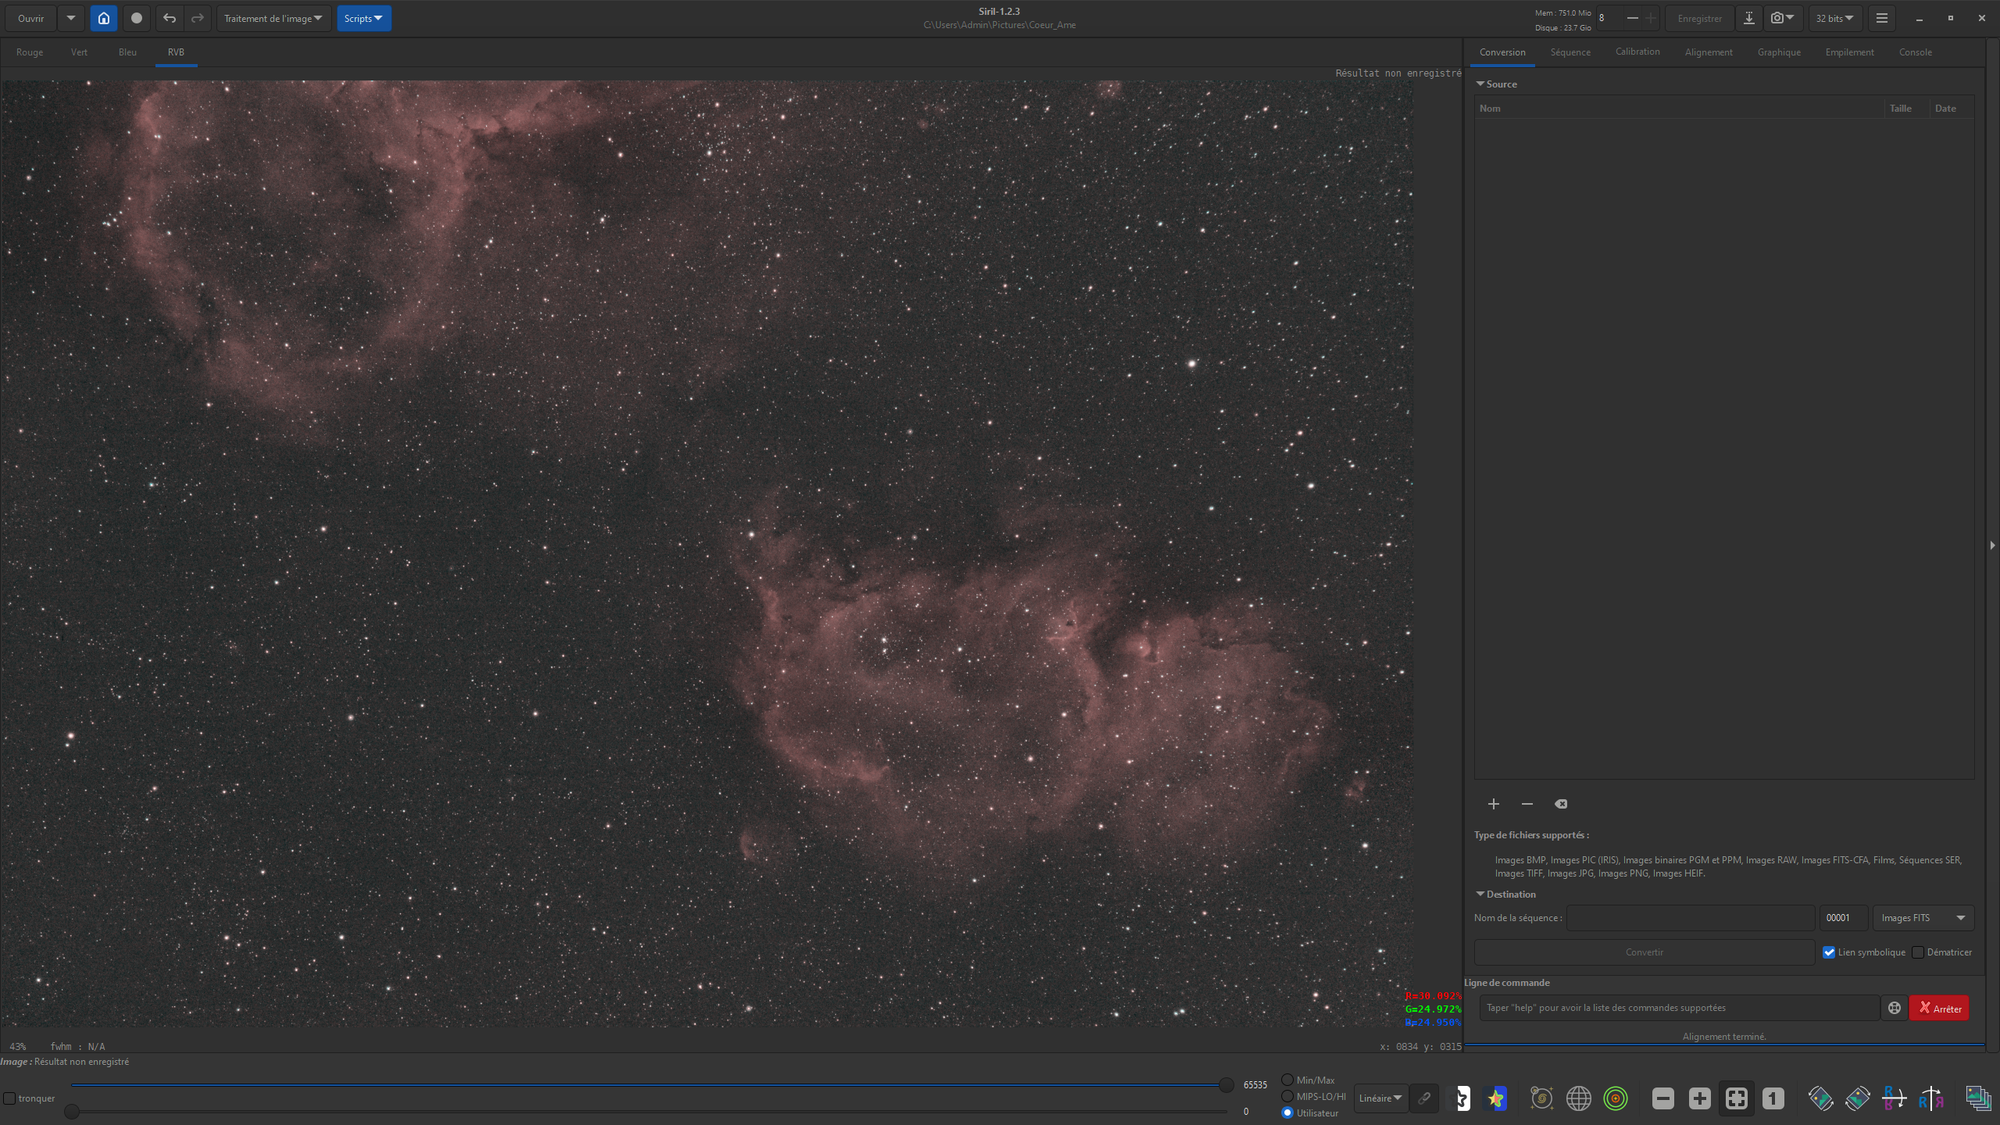This screenshot has height=1125, width=2000.
Task: Open the Empilement tab
Action: click(x=1849, y=52)
